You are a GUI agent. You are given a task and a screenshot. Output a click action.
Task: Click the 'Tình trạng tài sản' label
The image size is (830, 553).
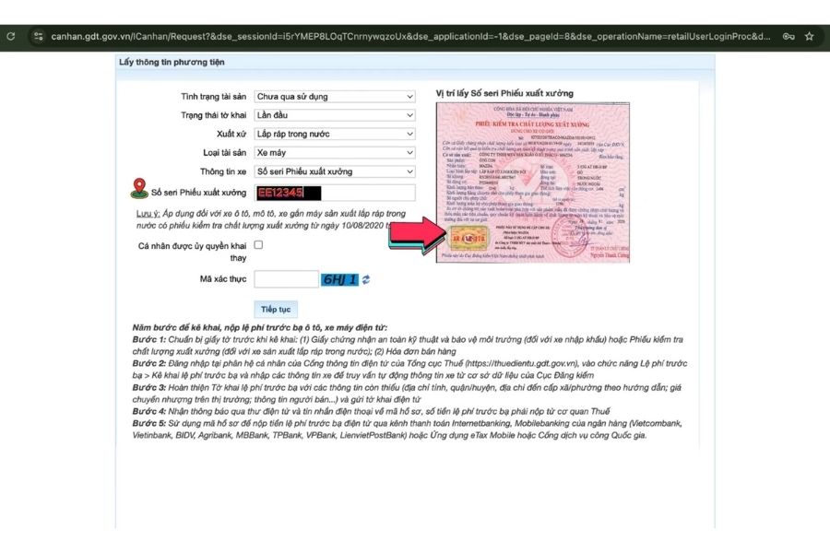[213, 96]
